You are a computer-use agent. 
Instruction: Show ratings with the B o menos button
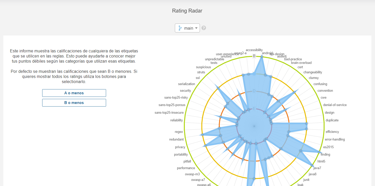point(74,103)
